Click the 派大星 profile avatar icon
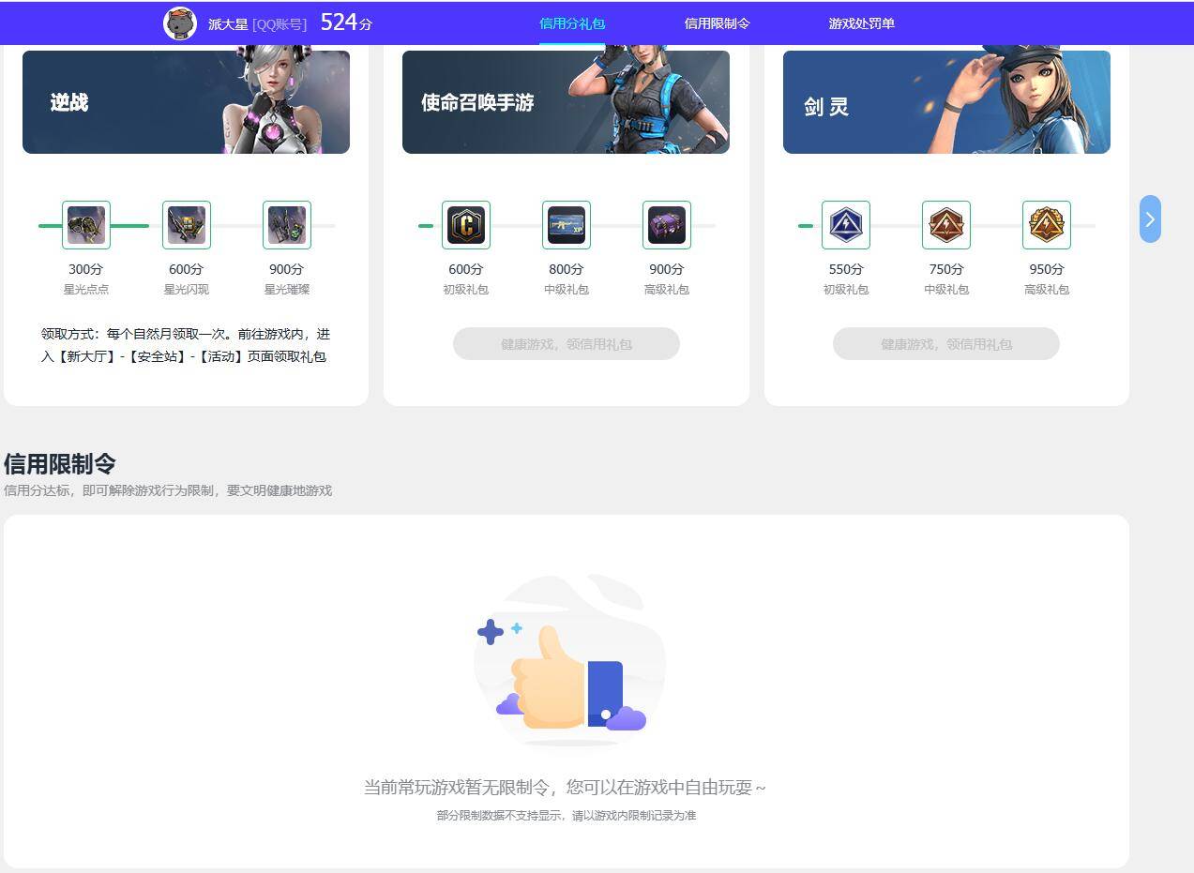Screen dimensions: 1194x873 click(x=178, y=23)
